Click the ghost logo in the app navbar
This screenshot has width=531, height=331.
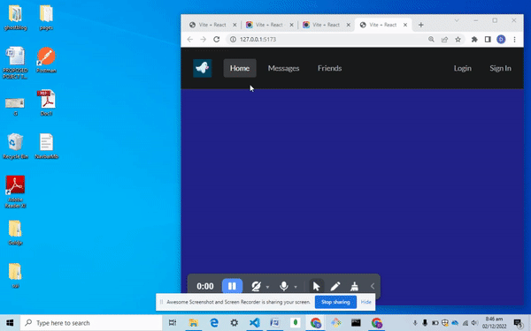pyautogui.click(x=203, y=68)
